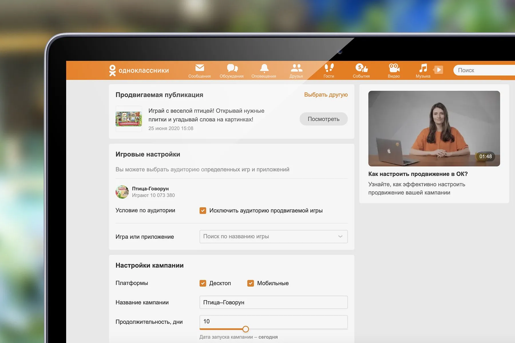Click the 01:48 video duration badge
The height and width of the screenshot is (343, 515).
[x=486, y=156]
